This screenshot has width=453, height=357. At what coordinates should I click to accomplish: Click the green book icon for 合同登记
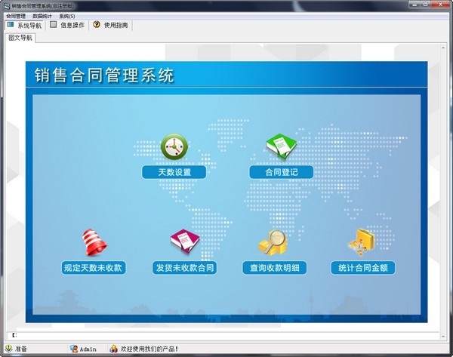pos(281,146)
